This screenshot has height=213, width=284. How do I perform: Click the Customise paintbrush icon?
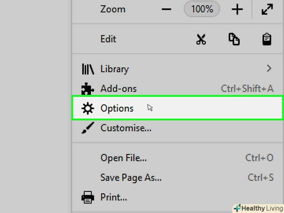click(x=88, y=128)
